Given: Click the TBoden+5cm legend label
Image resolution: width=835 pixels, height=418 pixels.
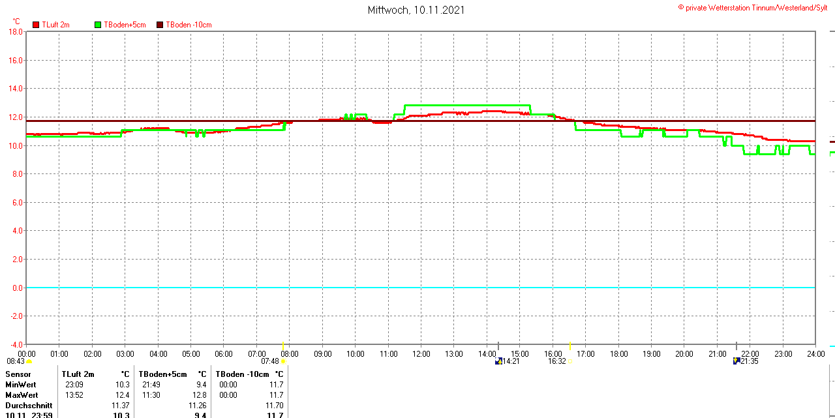Looking at the screenshot, I should [125, 25].
